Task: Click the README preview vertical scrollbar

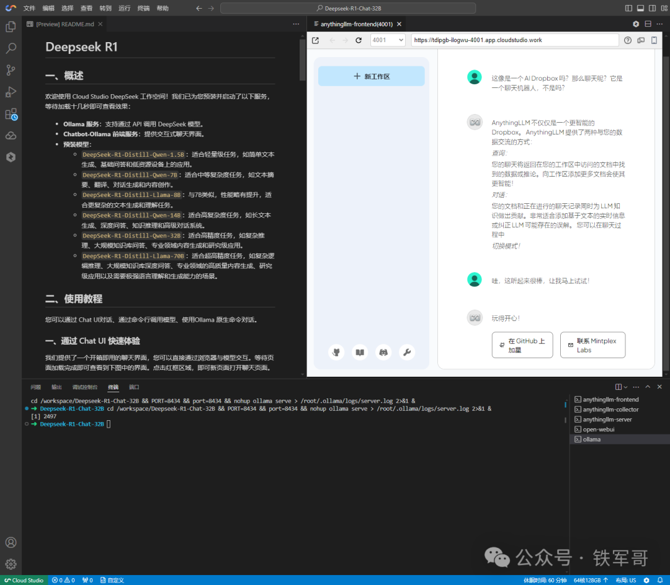Action: tap(303, 59)
